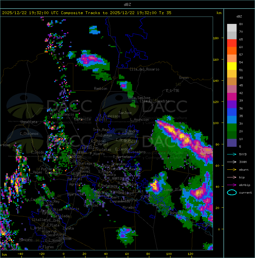Click the Manzano place label

coord(26,240)
